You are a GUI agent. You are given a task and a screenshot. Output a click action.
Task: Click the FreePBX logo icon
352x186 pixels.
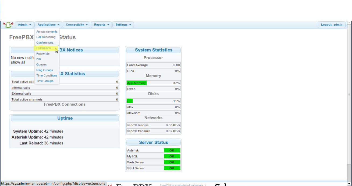tap(8, 25)
